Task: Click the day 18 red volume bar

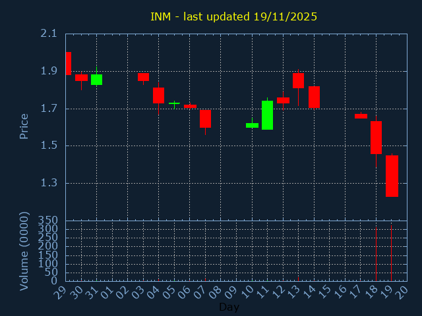Action: click(376, 254)
